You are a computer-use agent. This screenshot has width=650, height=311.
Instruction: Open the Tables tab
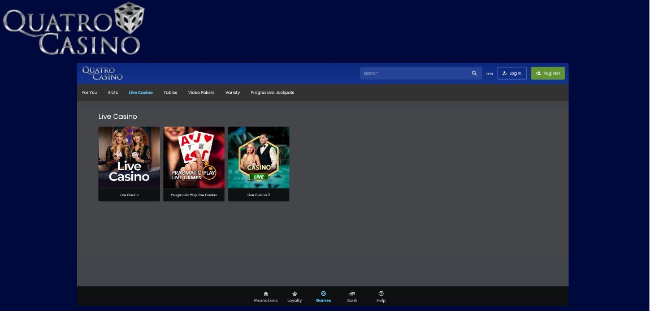170,92
